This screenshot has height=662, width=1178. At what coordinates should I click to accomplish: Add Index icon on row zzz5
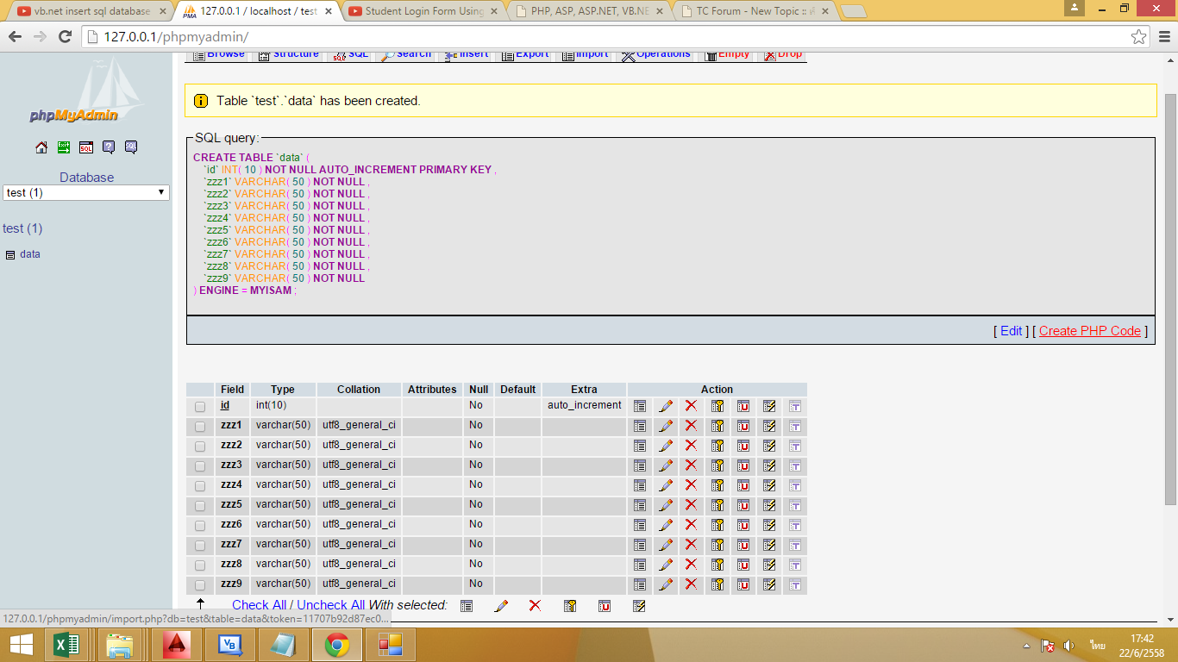pos(769,505)
